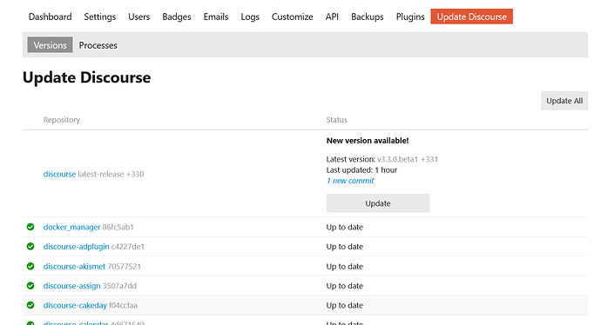Click green check icon beside discourse-adplugin
The width and height of the screenshot is (601, 325).
(x=30, y=247)
